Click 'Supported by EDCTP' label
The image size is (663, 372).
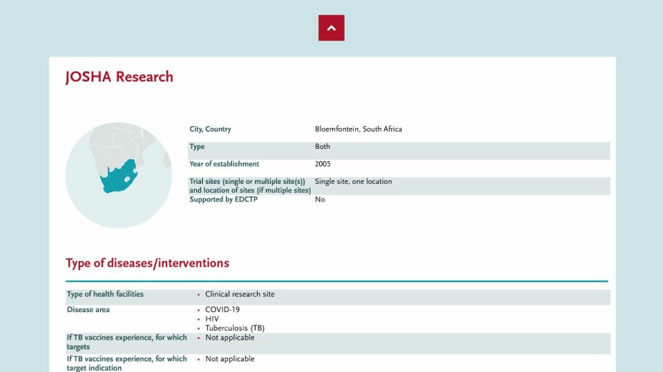pos(223,200)
